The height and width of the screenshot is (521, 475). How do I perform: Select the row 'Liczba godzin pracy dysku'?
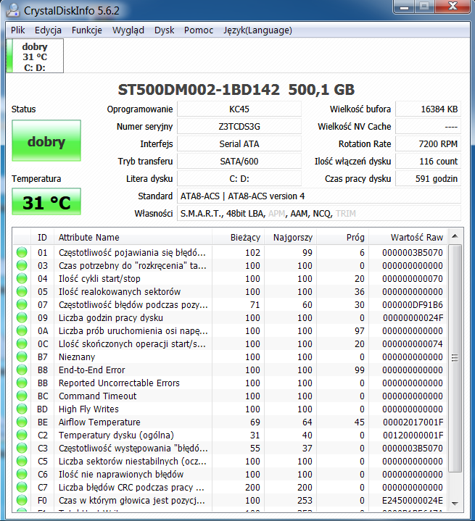coord(230,317)
